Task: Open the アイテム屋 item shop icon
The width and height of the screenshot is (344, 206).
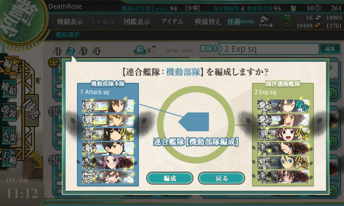Action: click(266, 21)
